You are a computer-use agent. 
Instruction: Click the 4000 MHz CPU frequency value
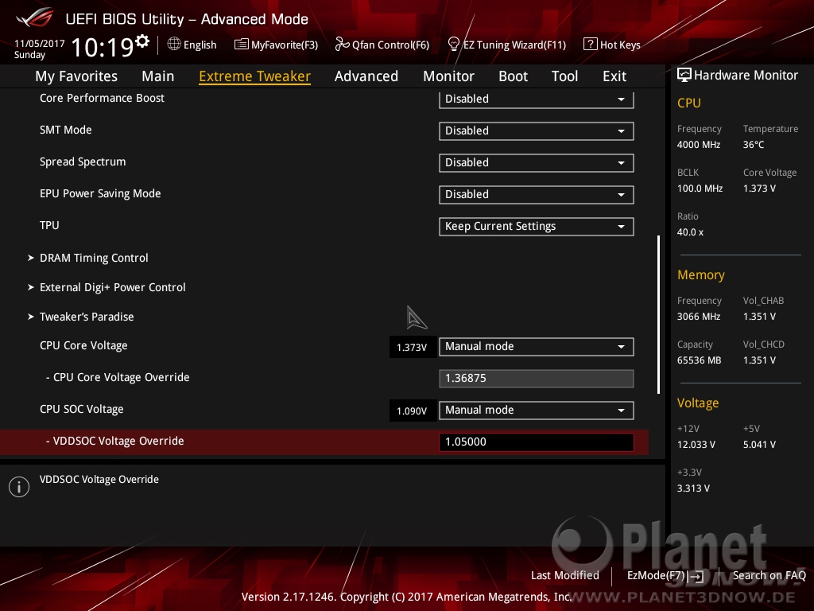[x=699, y=145]
